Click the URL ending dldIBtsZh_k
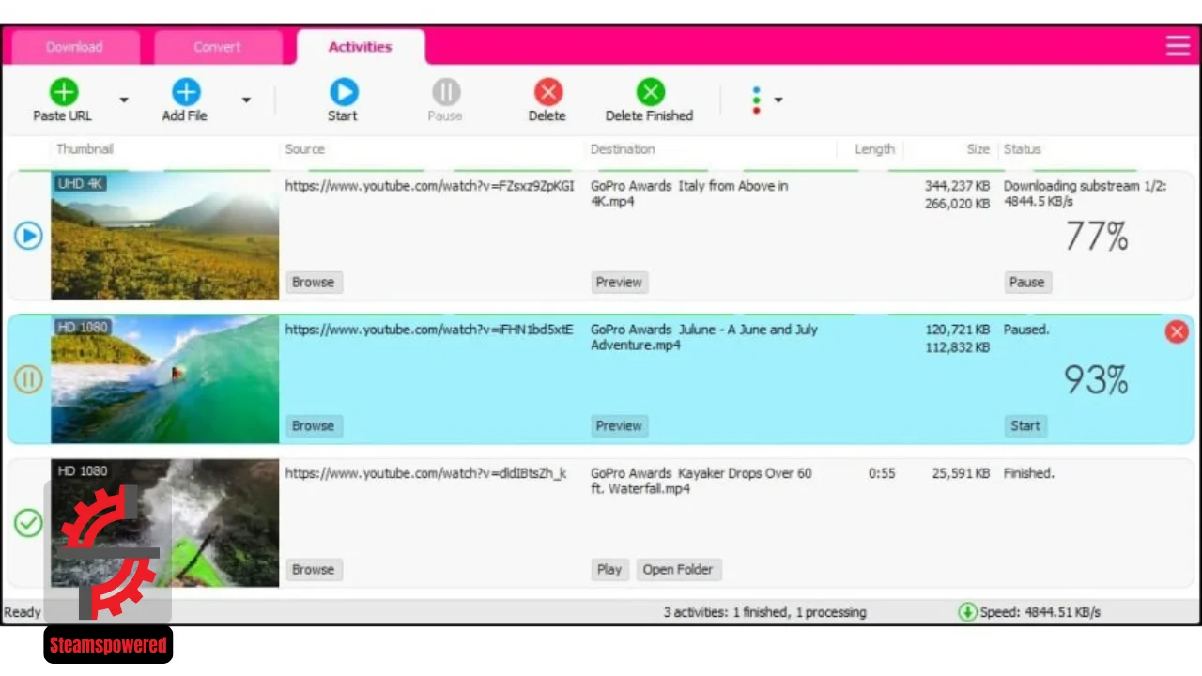 point(426,473)
